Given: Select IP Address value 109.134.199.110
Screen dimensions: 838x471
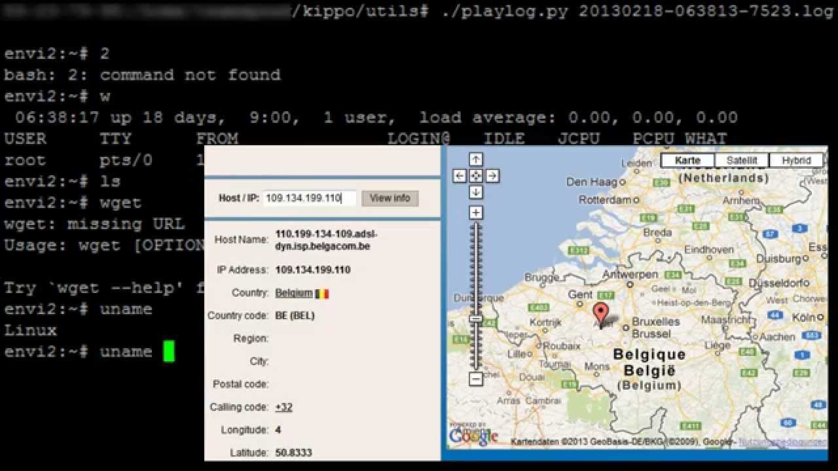Looking at the screenshot, I should [x=313, y=270].
